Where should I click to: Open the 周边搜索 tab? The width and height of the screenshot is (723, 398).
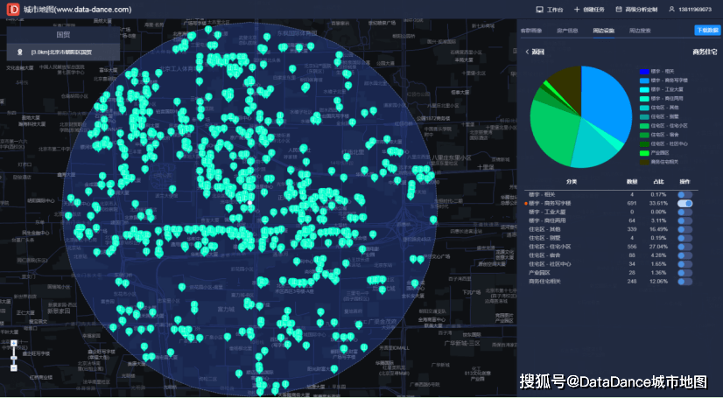640,31
